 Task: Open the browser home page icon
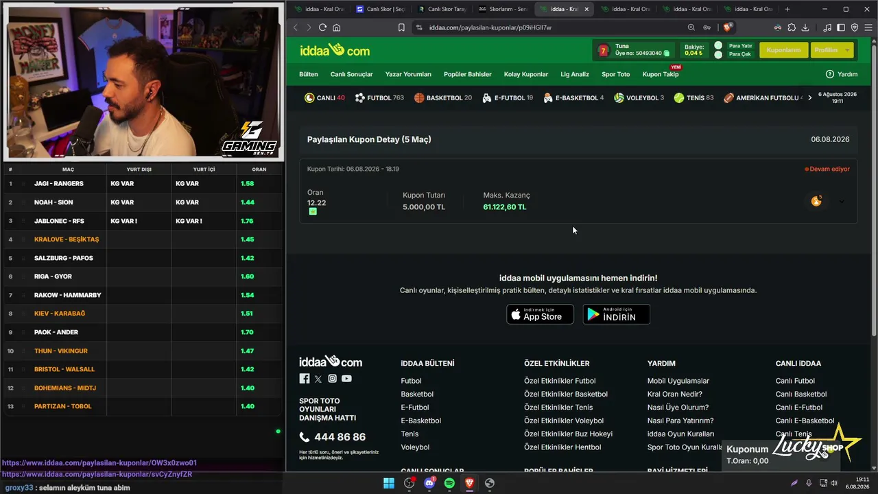click(x=336, y=27)
